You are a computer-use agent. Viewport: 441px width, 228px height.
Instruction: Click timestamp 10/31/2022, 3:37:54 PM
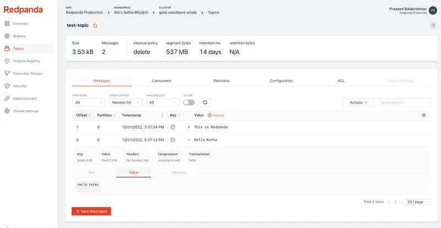(143, 127)
